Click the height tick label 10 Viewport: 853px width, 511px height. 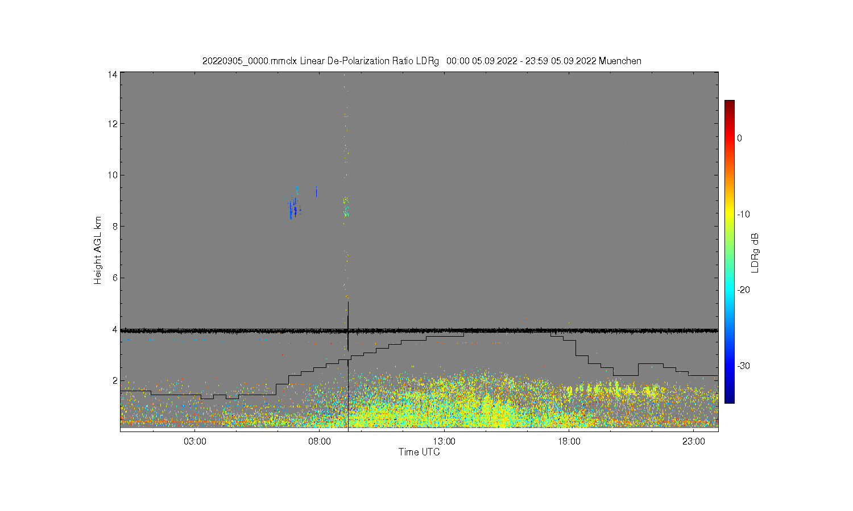[113, 175]
